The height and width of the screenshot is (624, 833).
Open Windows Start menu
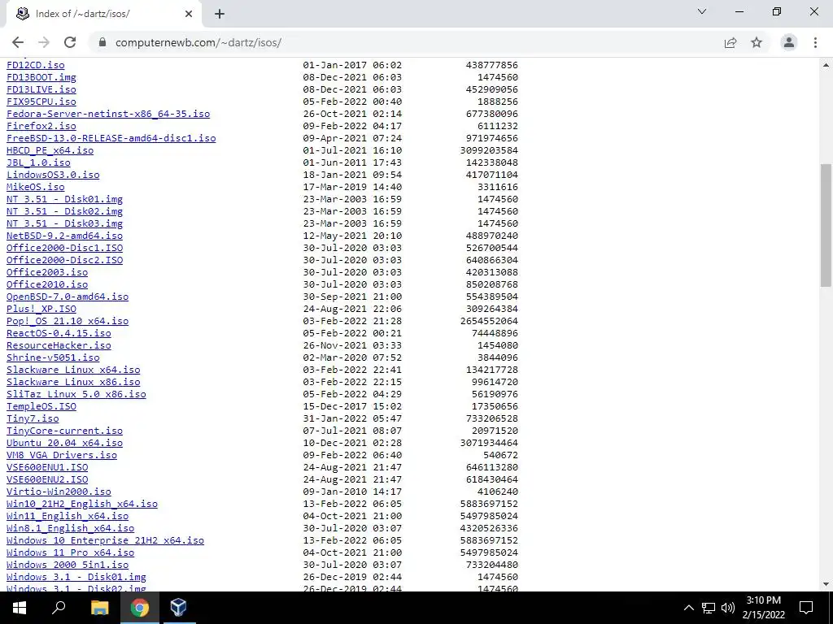coord(20,608)
